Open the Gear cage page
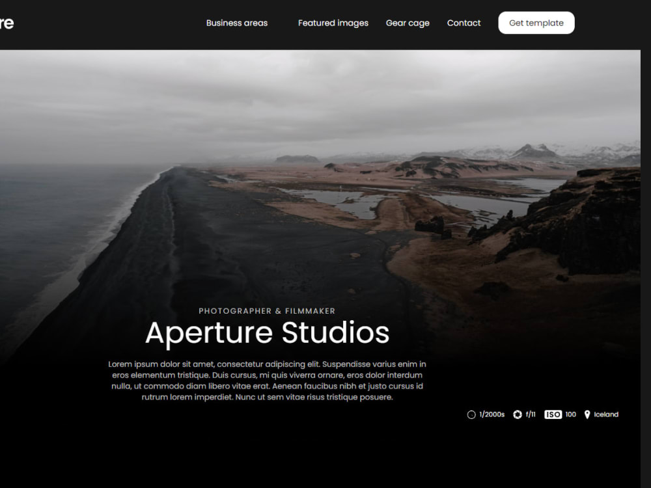The height and width of the screenshot is (488, 651). point(408,23)
